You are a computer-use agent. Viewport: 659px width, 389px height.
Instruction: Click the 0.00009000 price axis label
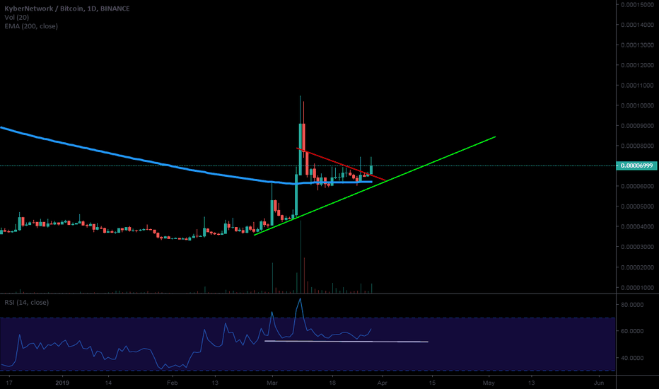pyautogui.click(x=638, y=126)
